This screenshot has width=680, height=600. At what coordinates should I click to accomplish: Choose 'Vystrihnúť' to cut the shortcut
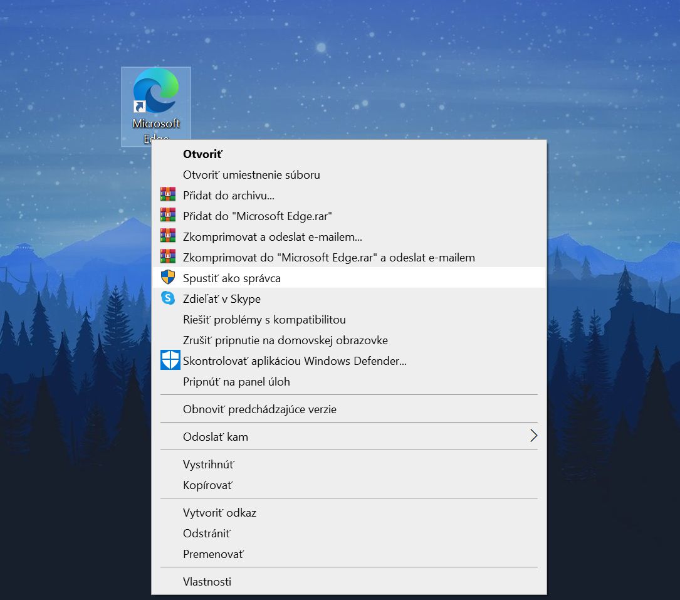[x=348, y=465]
